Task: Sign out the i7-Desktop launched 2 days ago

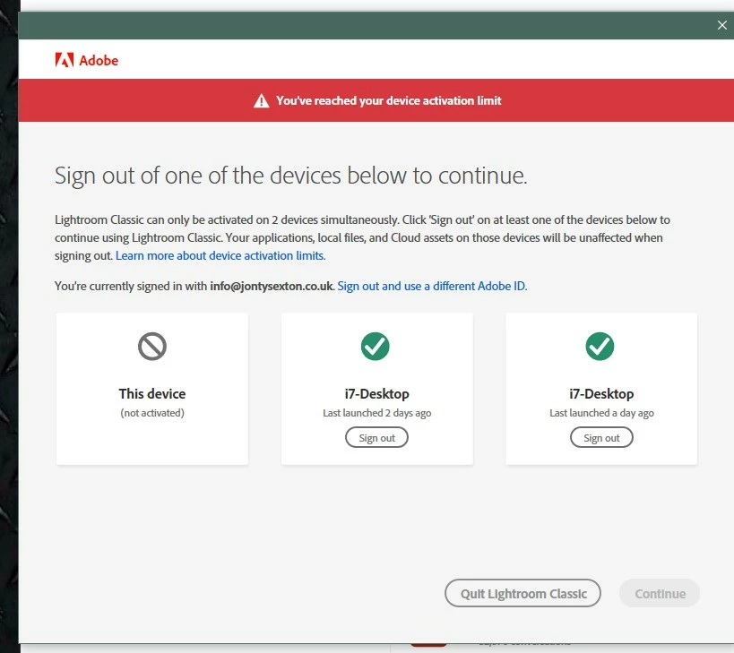Action: click(x=376, y=437)
